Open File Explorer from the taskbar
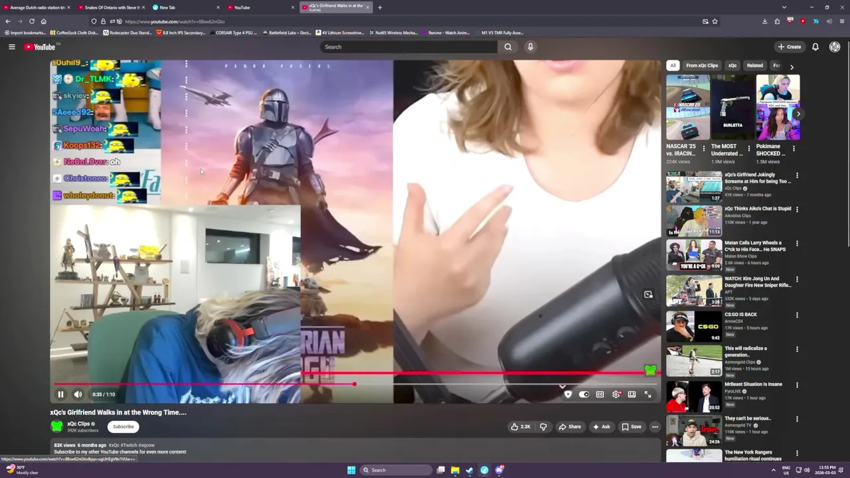850x478 pixels. point(455,470)
